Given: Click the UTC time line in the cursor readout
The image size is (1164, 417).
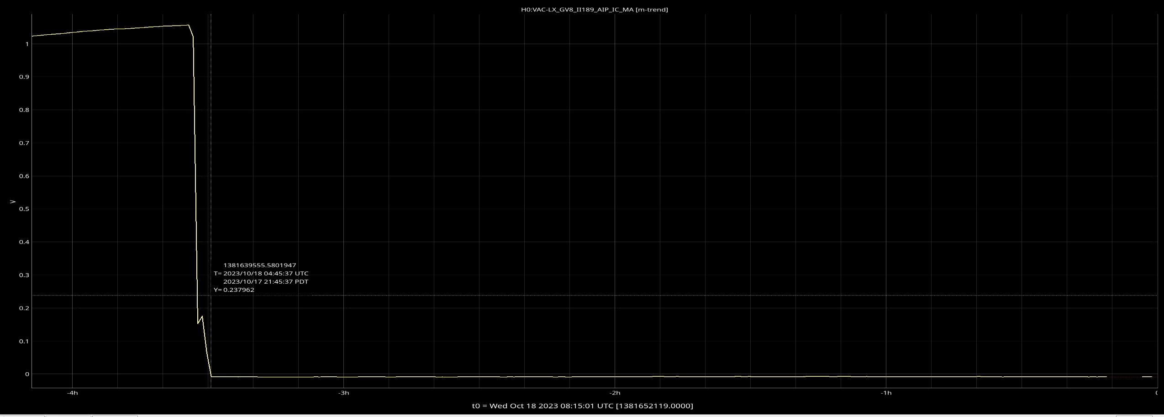Looking at the screenshot, I should point(261,274).
